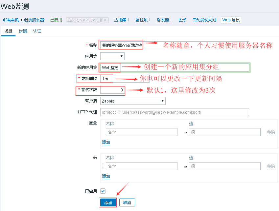Screen dimensions: 279x211
Task: Select the Web 场景 section
Action: click(x=231, y=20)
